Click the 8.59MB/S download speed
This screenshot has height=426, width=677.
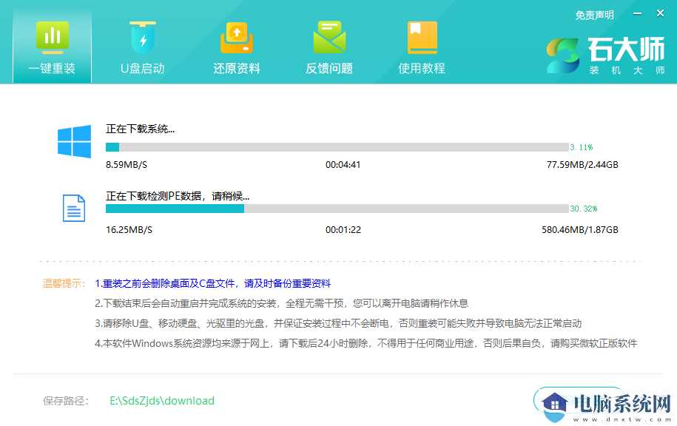coord(127,164)
